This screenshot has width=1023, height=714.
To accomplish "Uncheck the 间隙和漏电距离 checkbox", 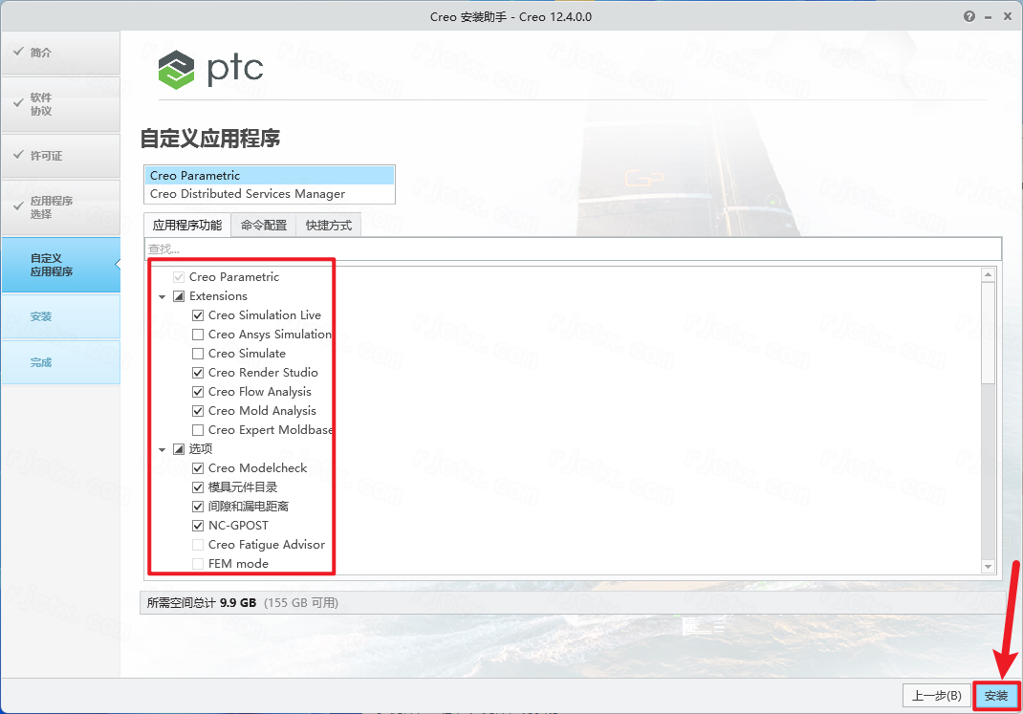I will pyautogui.click(x=198, y=507).
